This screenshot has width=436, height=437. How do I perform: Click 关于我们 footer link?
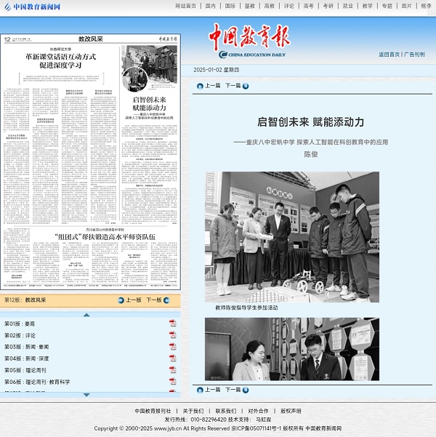(x=193, y=411)
